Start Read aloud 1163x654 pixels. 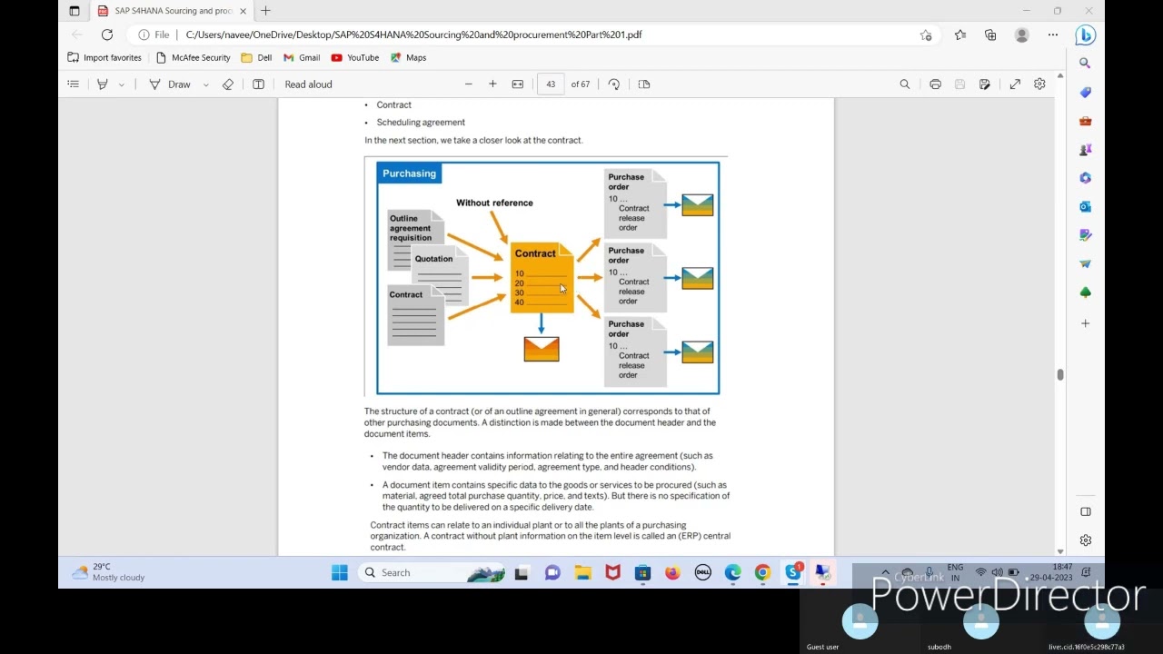coord(308,84)
